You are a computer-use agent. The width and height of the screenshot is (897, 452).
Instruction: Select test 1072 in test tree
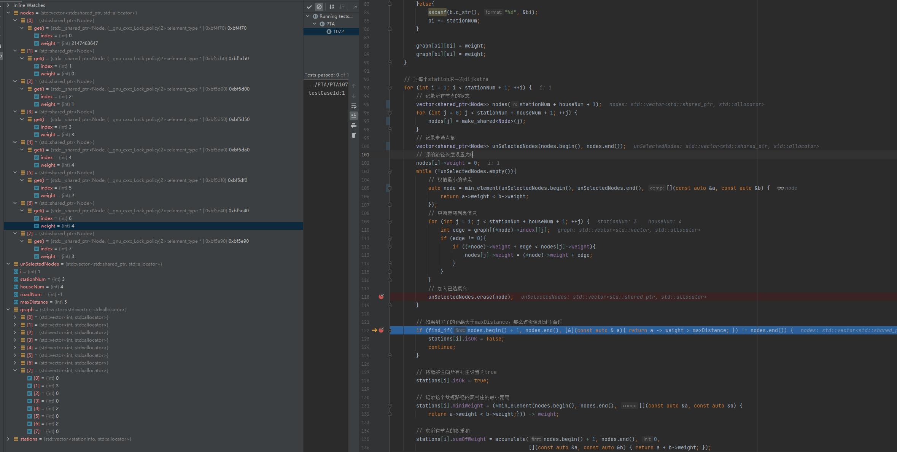click(x=338, y=32)
